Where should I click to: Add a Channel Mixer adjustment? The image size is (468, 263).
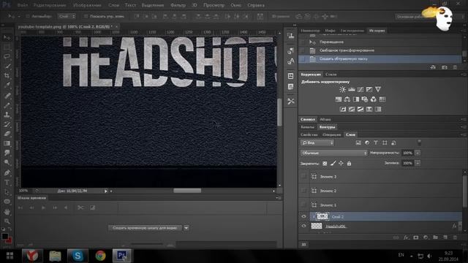pyautogui.click(x=374, y=99)
